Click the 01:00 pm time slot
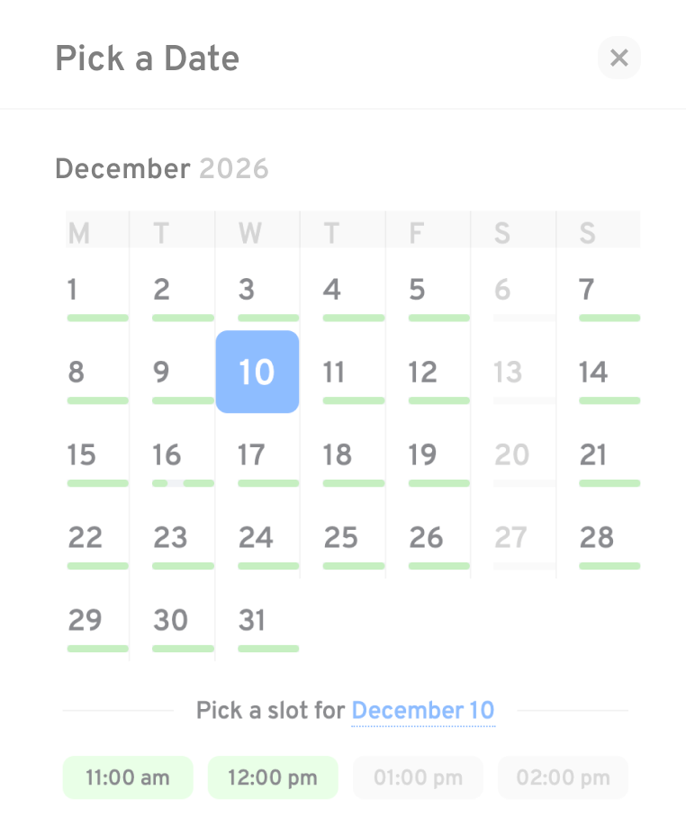The image size is (686, 835). 418,777
